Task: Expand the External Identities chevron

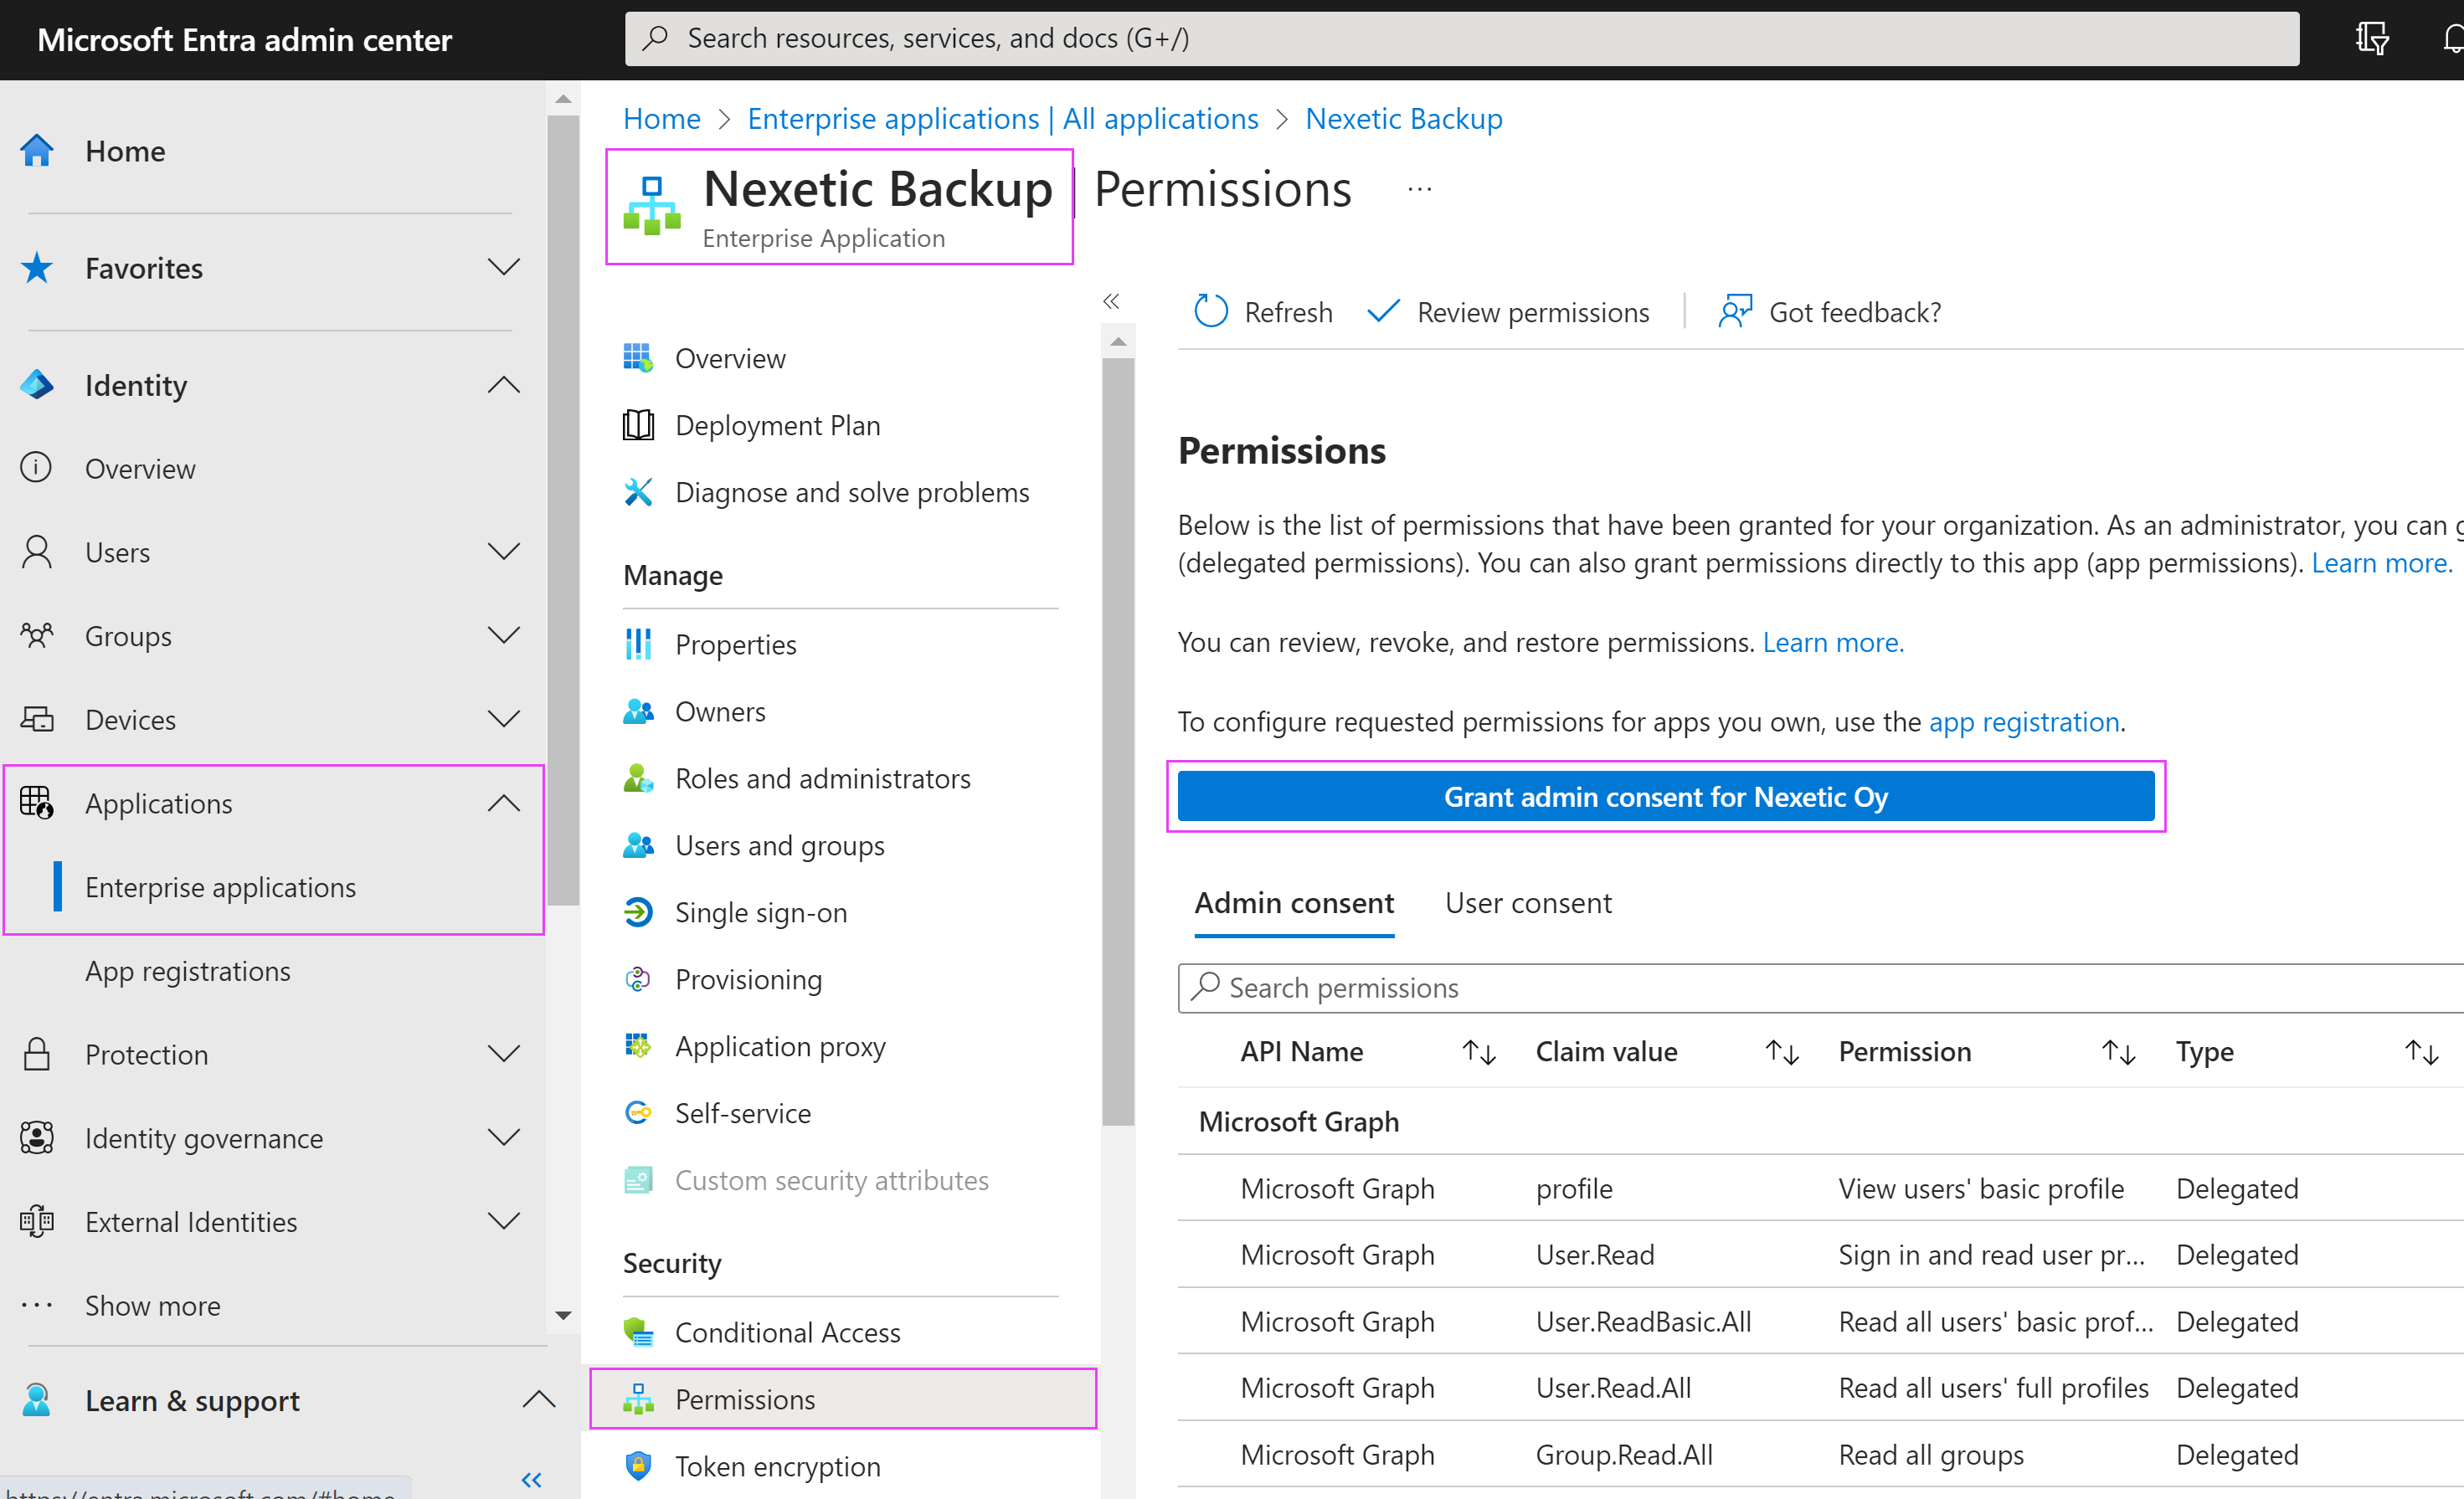Action: coord(504,1221)
